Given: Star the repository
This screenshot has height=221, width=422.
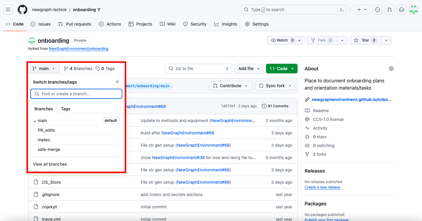Looking at the screenshot, I should click(x=365, y=40).
